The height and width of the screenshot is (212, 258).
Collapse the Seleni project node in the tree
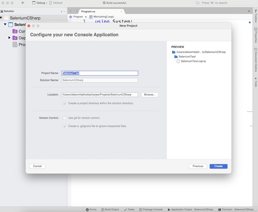point(5,24)
